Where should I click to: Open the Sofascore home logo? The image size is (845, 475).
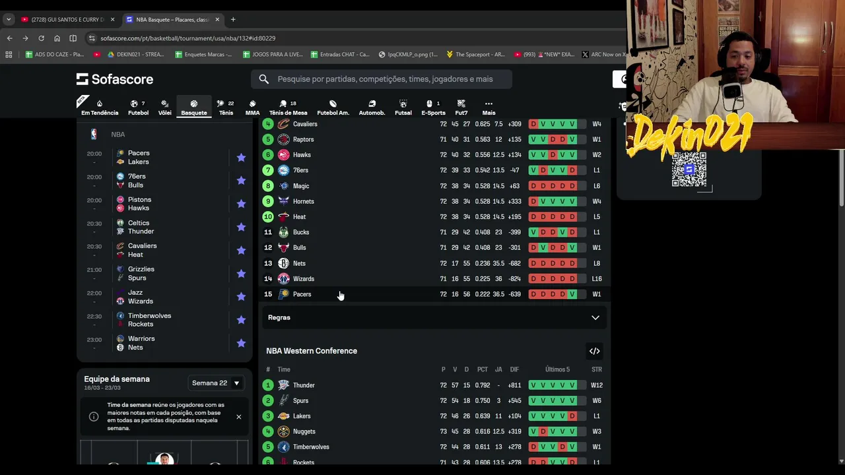coord(115,79)
